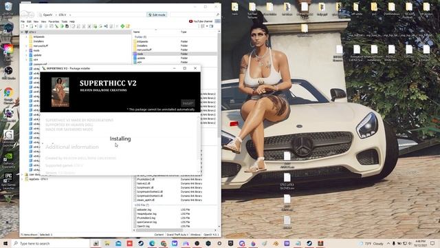Open the YouTube channel link
Viewport: 440px width, 248px height.
click(x=200, y=21)
